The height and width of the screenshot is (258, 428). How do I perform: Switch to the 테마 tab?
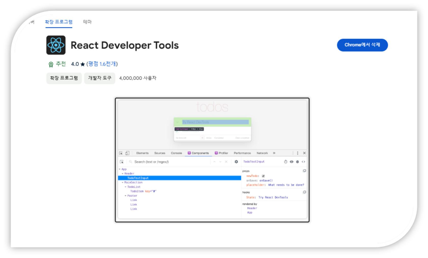click(x=87, y=22)
